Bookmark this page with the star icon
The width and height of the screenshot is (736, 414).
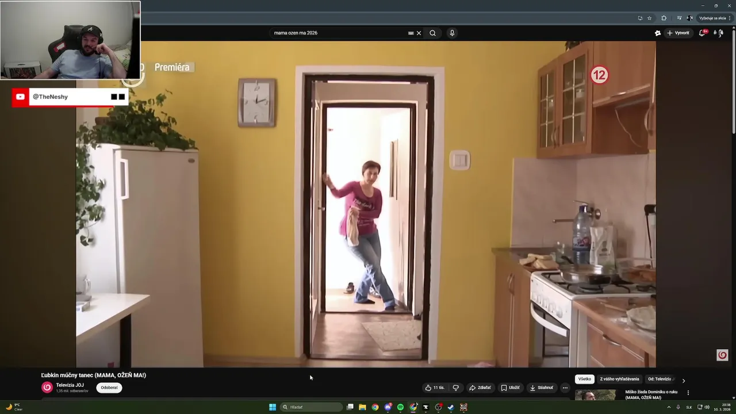point(650,18)
